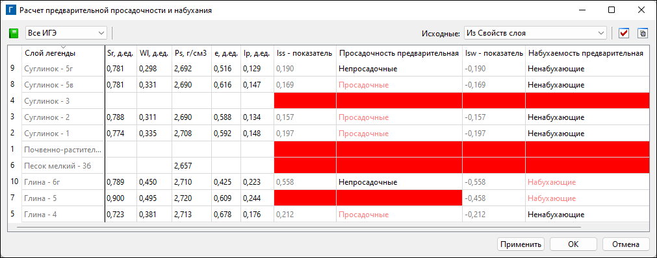This screenshot has width=657, height=258.
Task: Click the red Iss cell of Суглинок - 3
Action: 305,100
